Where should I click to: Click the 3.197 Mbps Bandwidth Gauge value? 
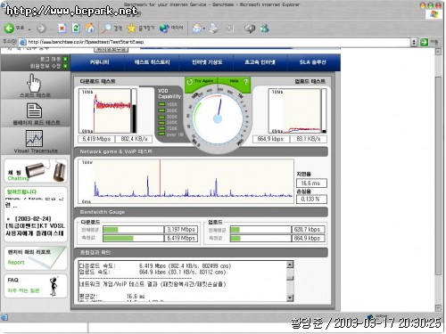point(181,230)
